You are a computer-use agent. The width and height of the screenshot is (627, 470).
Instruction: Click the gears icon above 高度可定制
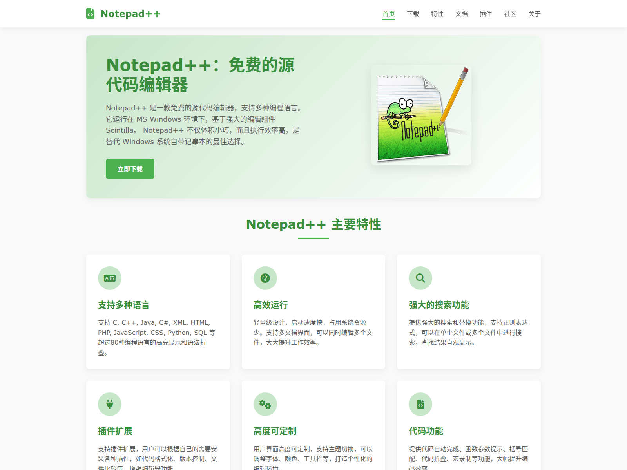(x=265, y=404)
